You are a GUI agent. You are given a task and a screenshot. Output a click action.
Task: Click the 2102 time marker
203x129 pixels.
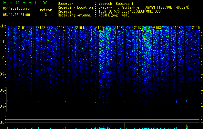[41, 28]
